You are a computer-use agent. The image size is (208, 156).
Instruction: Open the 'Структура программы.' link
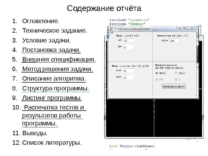(x=55, y=88)
